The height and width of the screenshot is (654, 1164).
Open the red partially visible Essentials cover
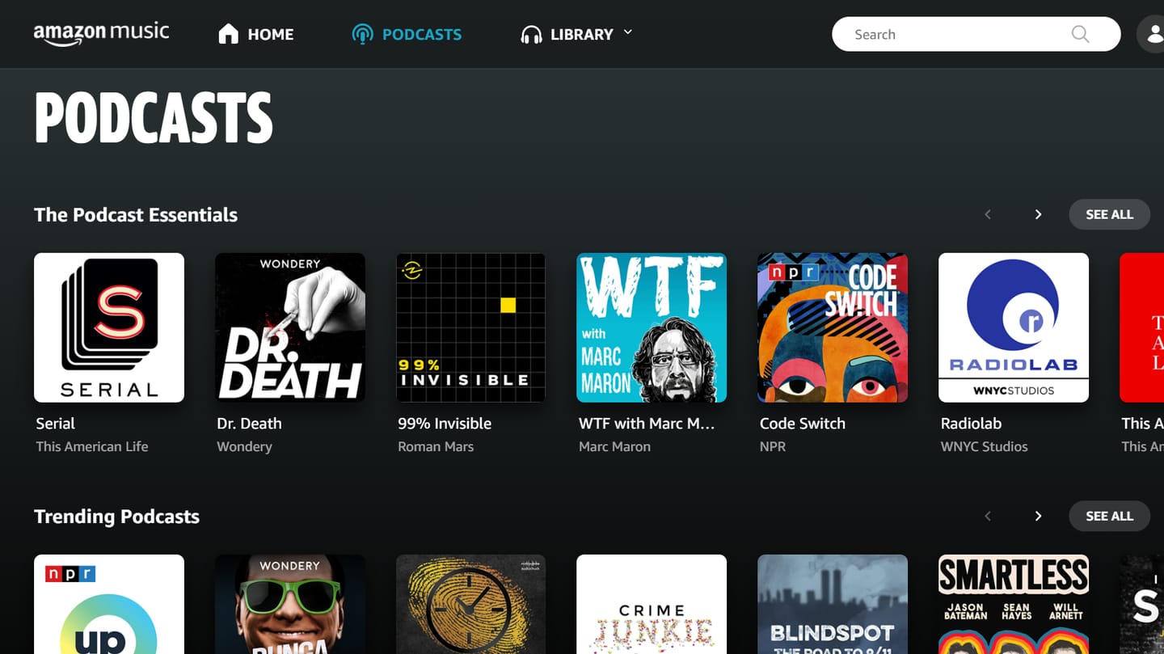1141,327
